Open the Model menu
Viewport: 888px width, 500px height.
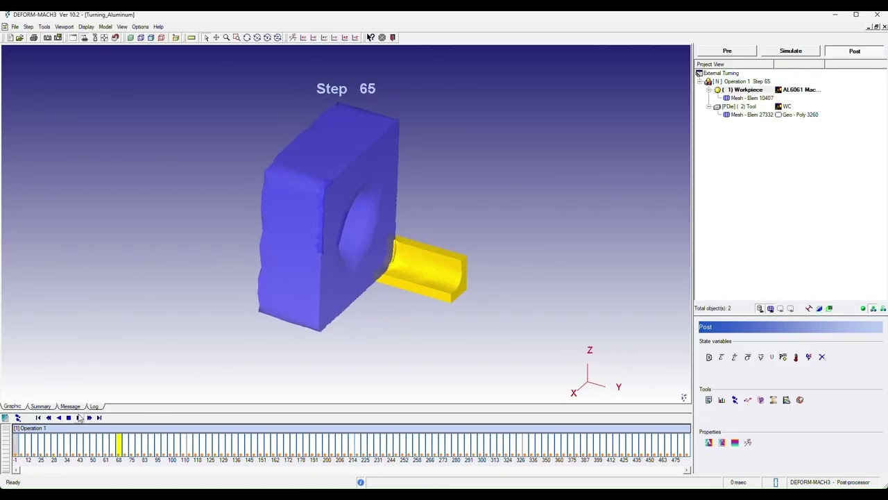[105, 26]
